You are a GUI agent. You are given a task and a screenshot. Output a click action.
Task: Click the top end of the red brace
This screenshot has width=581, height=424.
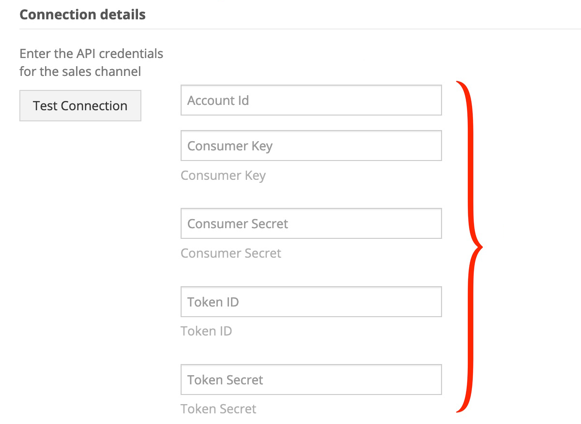pyautogui.click(x=458, y=83)
